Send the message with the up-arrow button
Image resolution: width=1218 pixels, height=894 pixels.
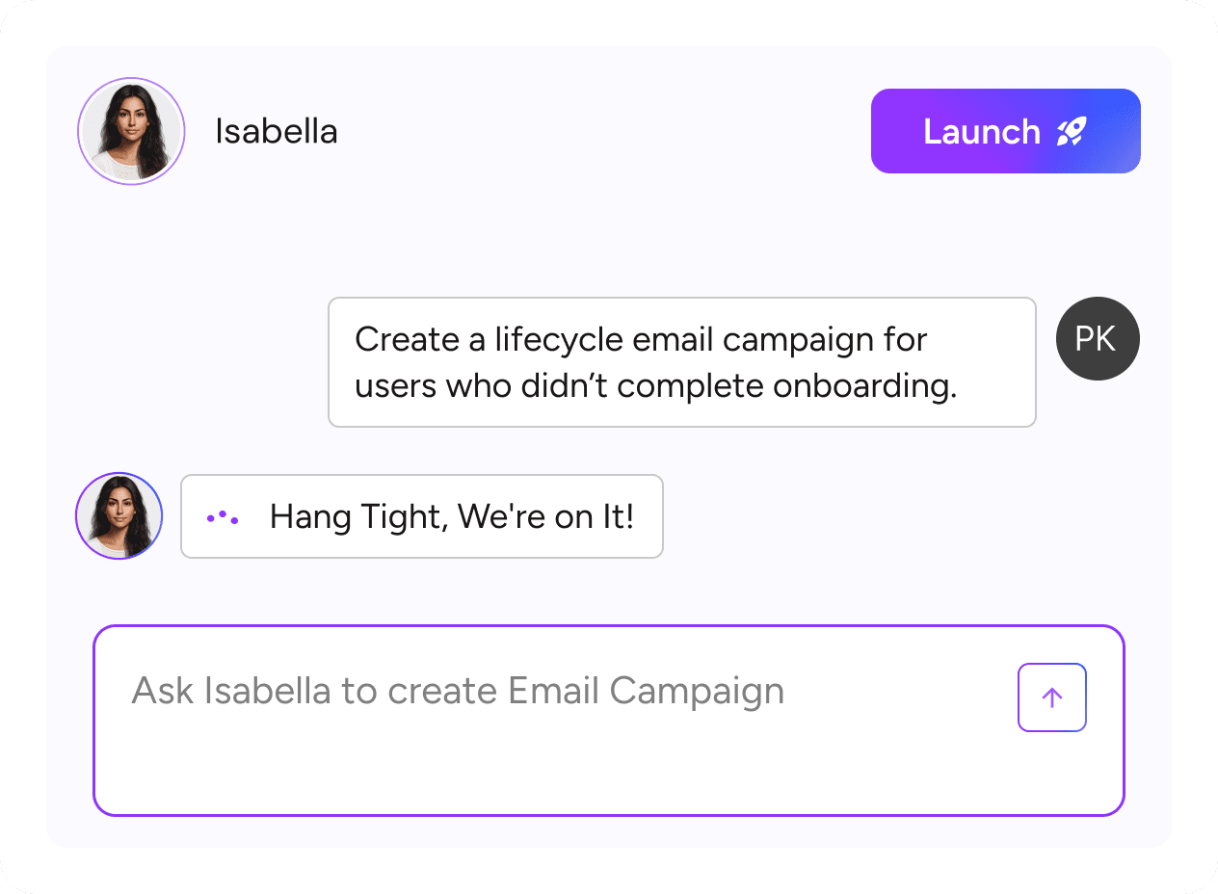(x=1052, y=697)
